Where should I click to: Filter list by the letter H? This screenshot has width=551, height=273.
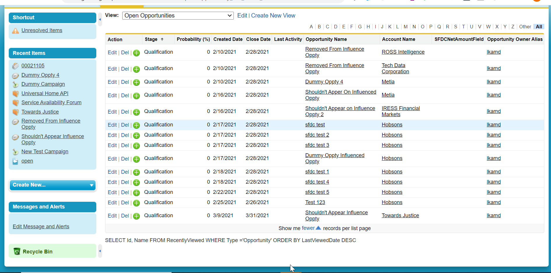[368, 27]
